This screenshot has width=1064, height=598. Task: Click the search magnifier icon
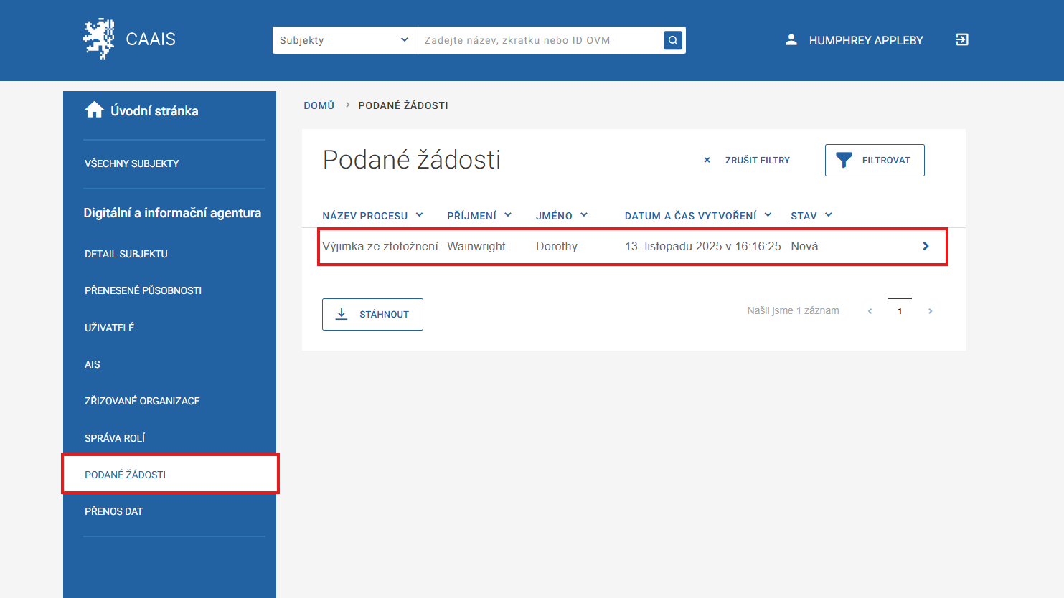[672, 40]
